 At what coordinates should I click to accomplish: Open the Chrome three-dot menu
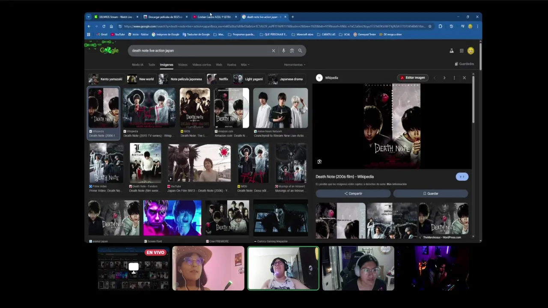pos(477,26)
